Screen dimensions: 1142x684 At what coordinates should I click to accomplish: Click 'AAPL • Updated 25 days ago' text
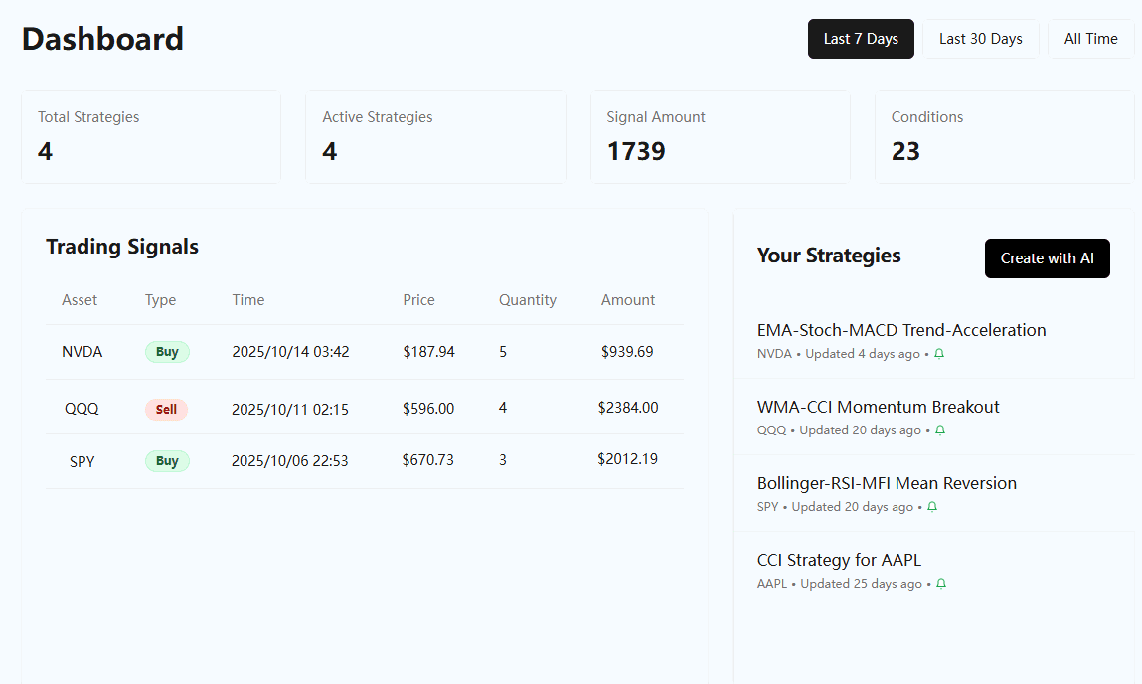point(840,583)
